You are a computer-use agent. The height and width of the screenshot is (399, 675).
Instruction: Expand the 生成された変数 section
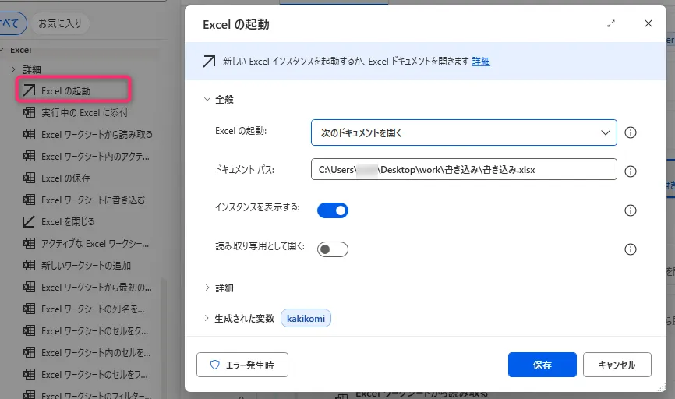[207, 318]
